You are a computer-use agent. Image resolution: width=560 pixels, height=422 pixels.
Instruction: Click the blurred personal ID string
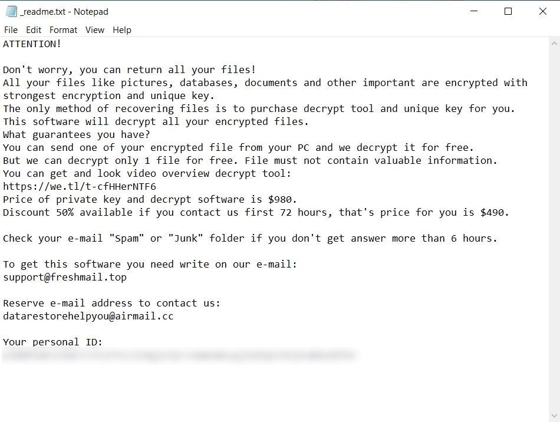click(177, 355)
